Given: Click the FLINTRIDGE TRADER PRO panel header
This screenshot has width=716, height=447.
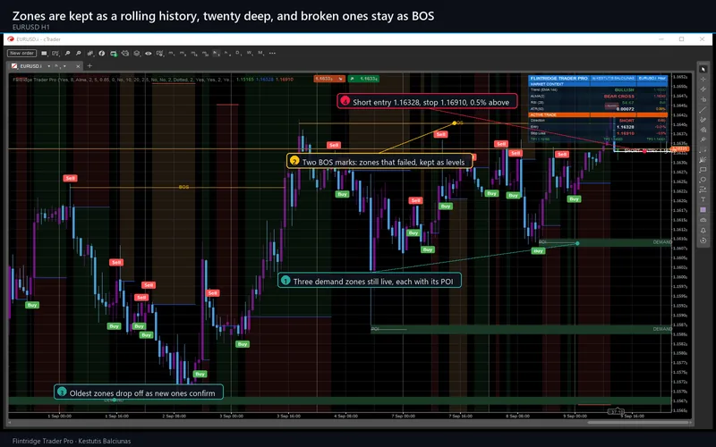Looking at the screenshot, I should (x=598, y=79).
